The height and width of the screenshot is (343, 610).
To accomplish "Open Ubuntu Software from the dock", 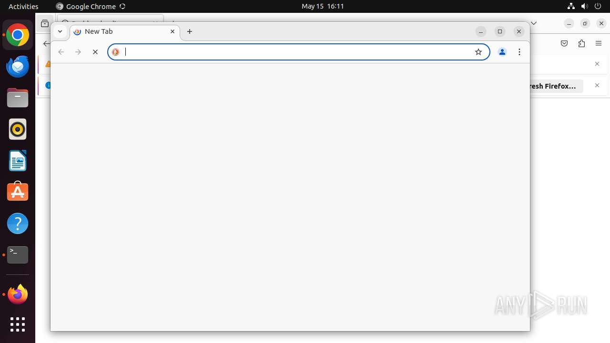I will tap(18, 192).
